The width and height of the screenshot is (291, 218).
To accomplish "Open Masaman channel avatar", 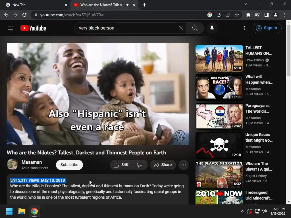I will click(13, 164).
